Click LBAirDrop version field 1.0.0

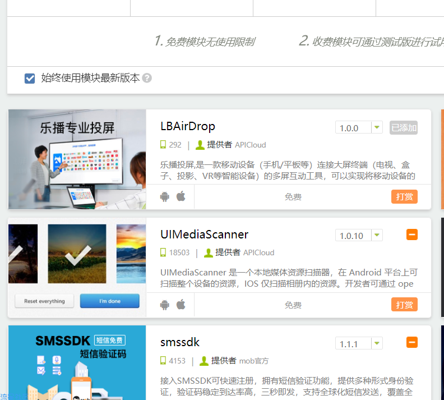pyautogui.click(x=353, y=128)
